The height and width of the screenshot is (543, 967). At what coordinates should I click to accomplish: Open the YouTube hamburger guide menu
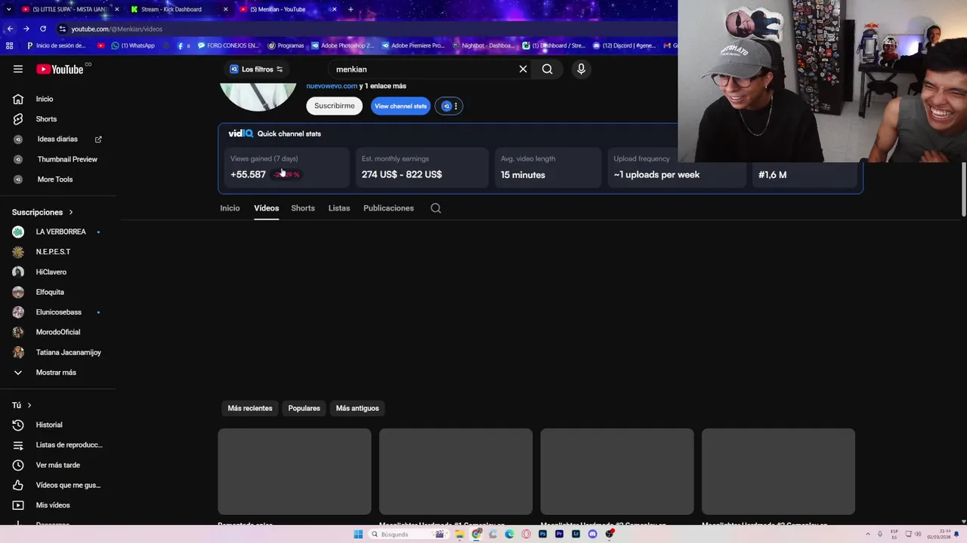18,69
